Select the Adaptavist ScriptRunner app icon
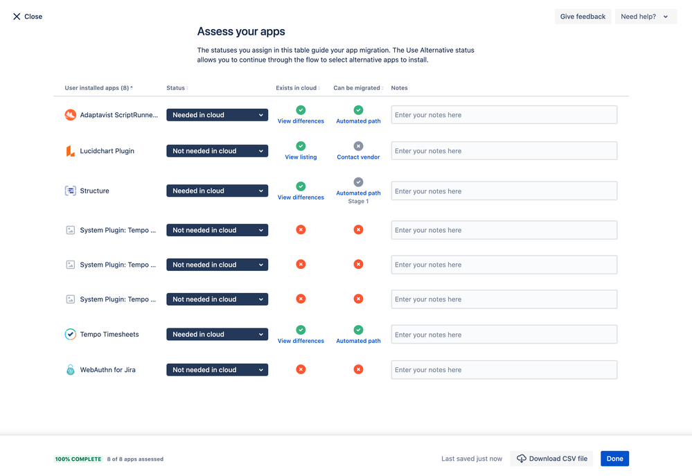The height and width of the screenshot is (476, 692). point(69,115)
